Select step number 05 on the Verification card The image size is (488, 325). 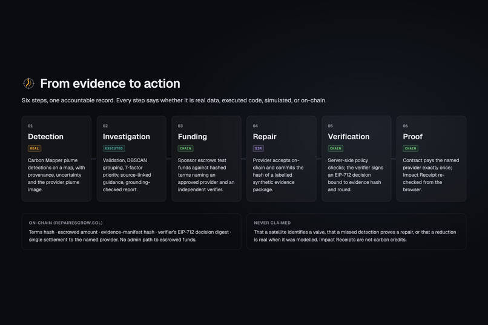click(330, 126)
